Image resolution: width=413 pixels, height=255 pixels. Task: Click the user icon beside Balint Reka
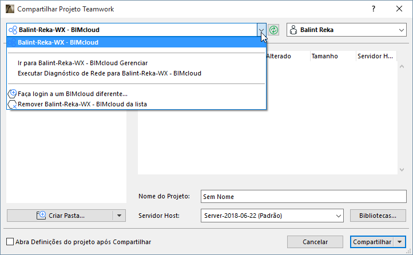293,30
